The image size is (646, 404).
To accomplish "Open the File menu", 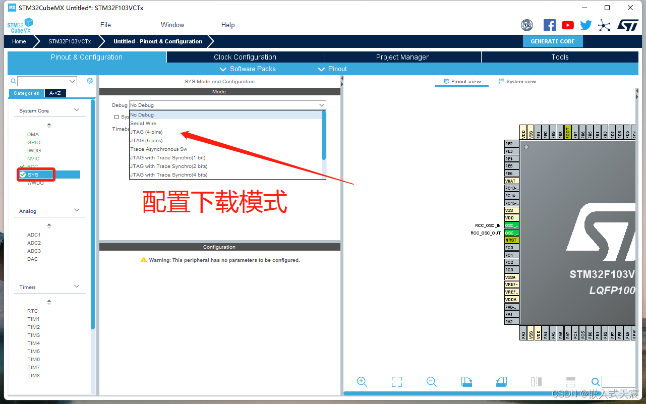I will 105,25.
